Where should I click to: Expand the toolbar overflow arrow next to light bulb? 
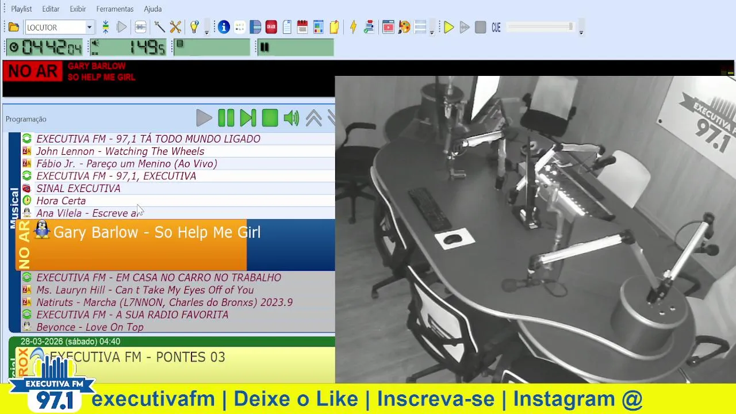[x=207, y=29]
